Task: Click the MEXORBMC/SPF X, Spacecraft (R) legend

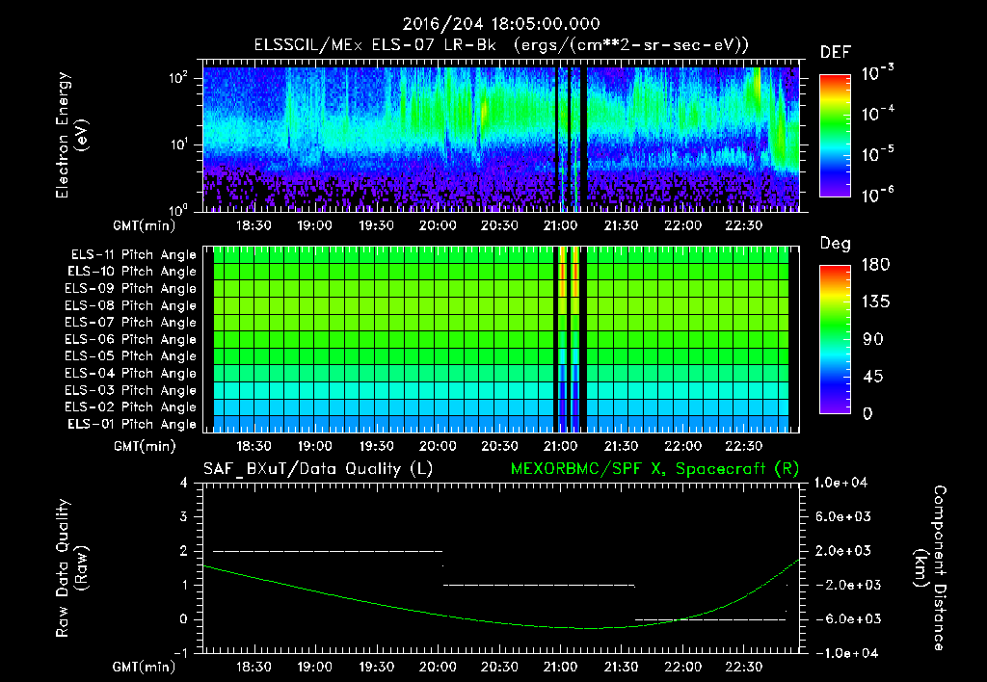Action: pyautogui.click(x=654, y=469)
